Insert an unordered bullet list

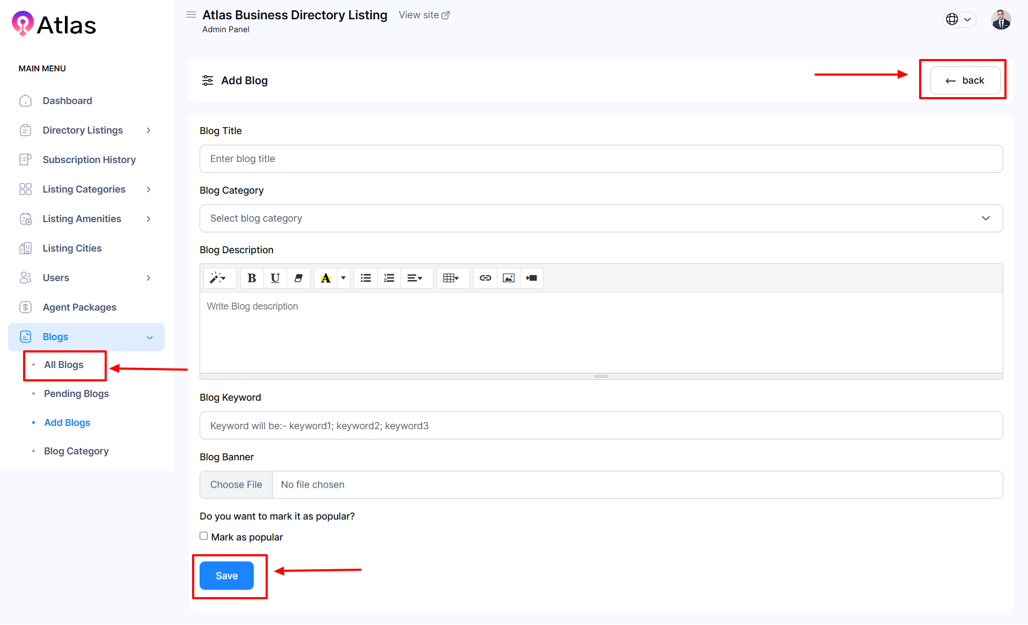pyautogui.click(x=366, y=278)
